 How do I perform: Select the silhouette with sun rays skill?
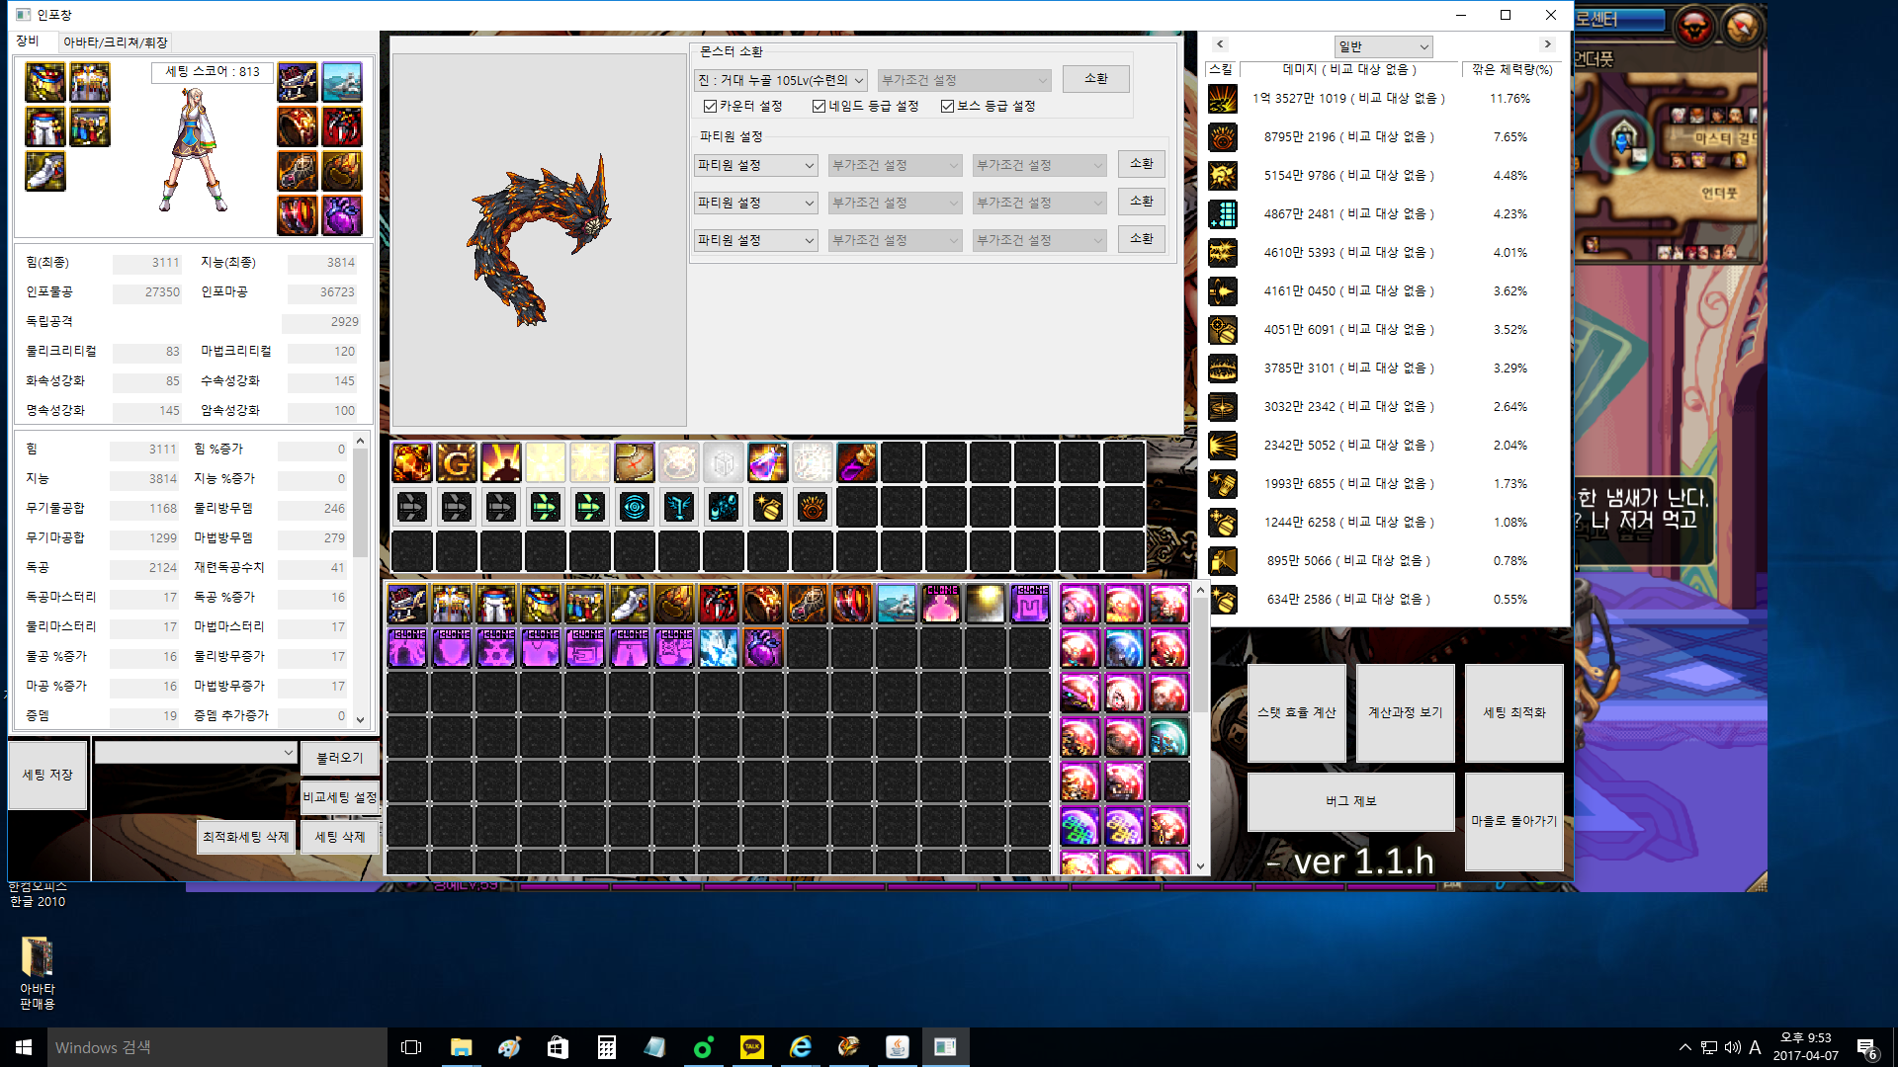pyautogui.click(x=500, y=462)
